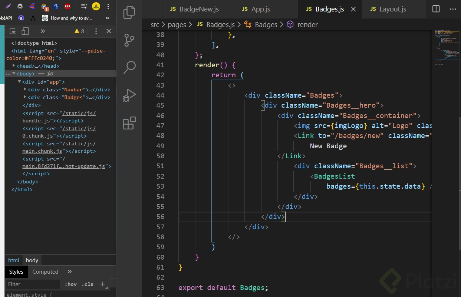Open the Source Control view

[x=129, y=40]
